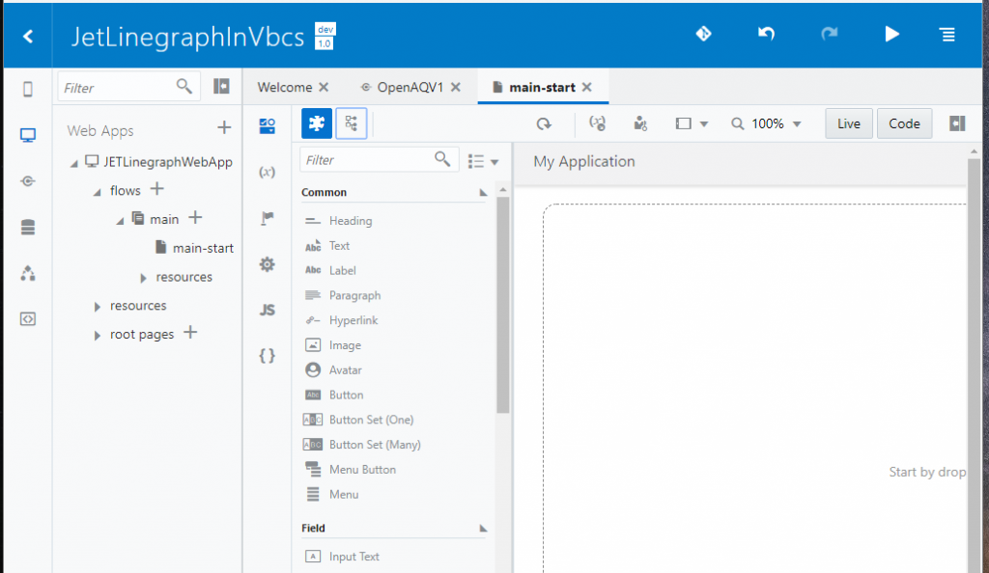
Task: Switch to the OpenAQV1 tab
Action: point(407,86)
